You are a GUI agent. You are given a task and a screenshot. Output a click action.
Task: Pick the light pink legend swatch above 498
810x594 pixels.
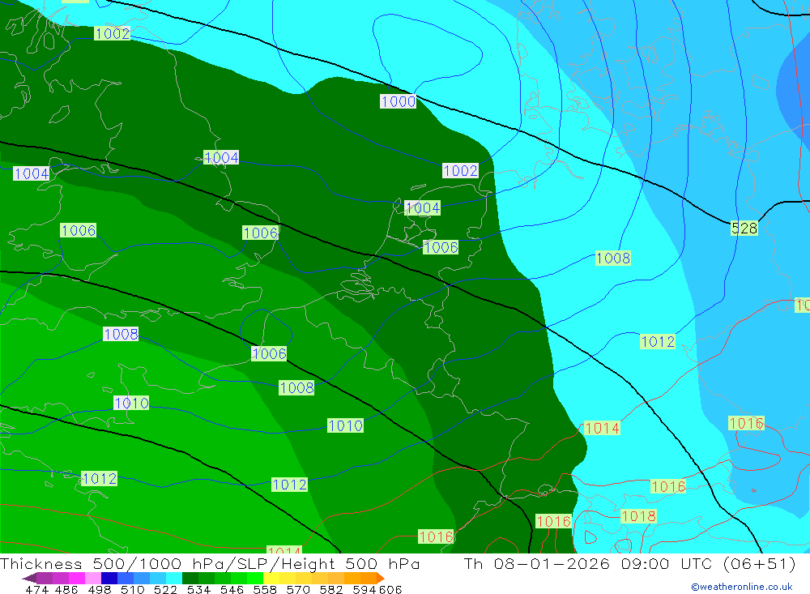click(92, 578)
